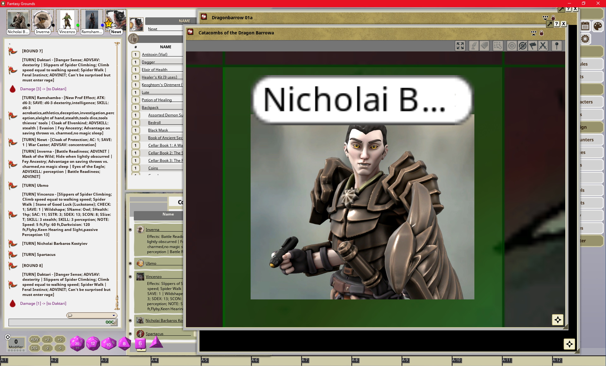The image size is (606, 366).
Task: Click the clear targets crossed-circle tool
Action: (522, 46)
